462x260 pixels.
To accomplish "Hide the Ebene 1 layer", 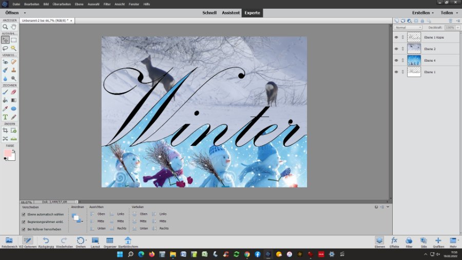I will (x=396, y=72).
